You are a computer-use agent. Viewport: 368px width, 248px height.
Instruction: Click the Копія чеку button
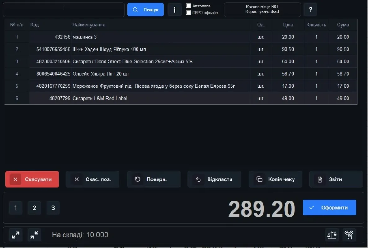pos(275,179)
